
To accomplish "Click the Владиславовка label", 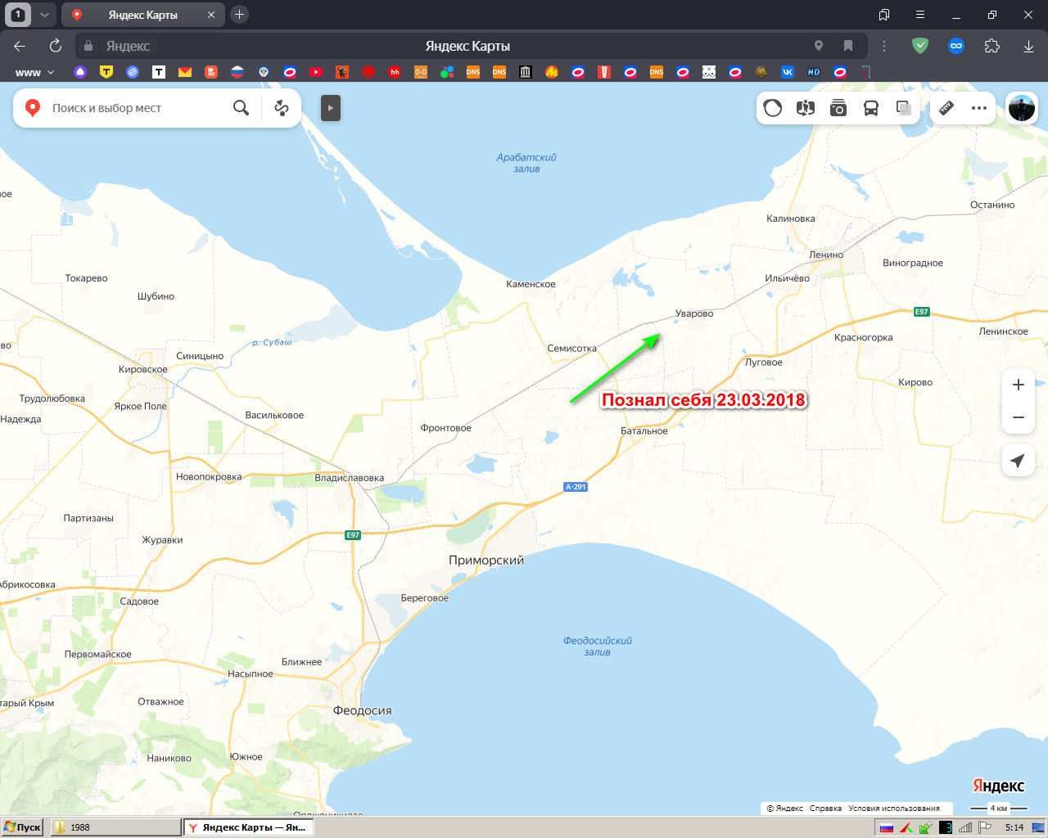I will [350, 478].
